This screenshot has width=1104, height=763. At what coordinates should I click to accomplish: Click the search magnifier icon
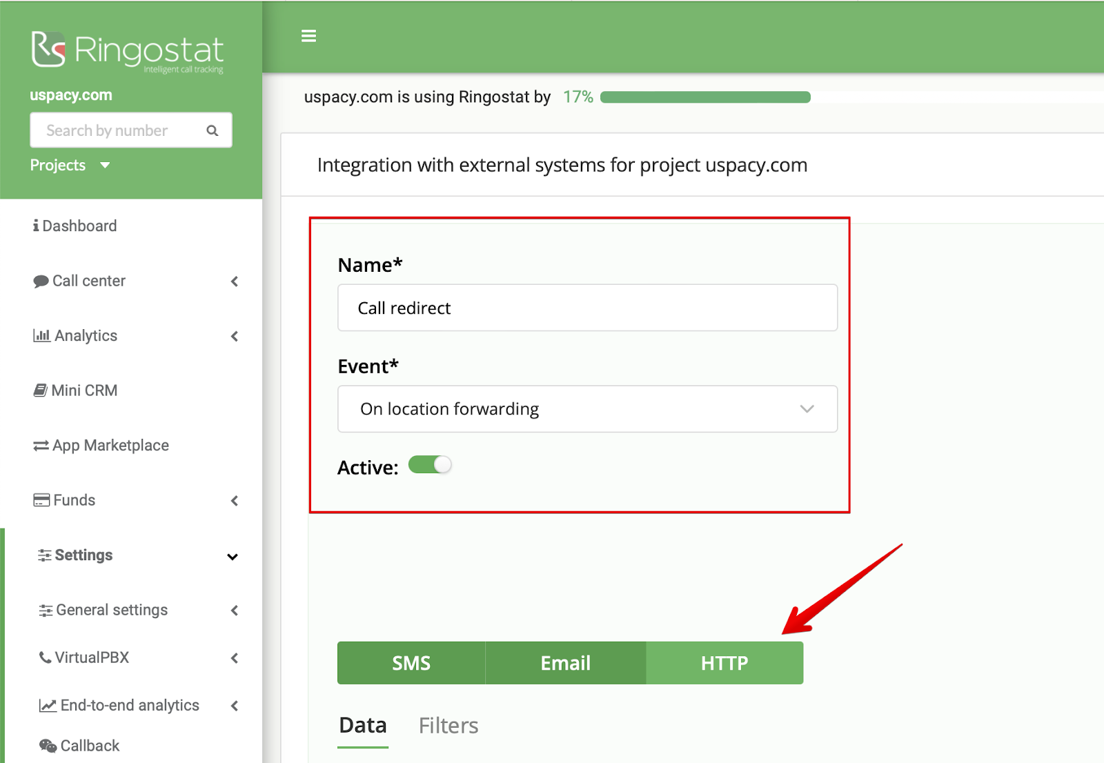(213, 130)
